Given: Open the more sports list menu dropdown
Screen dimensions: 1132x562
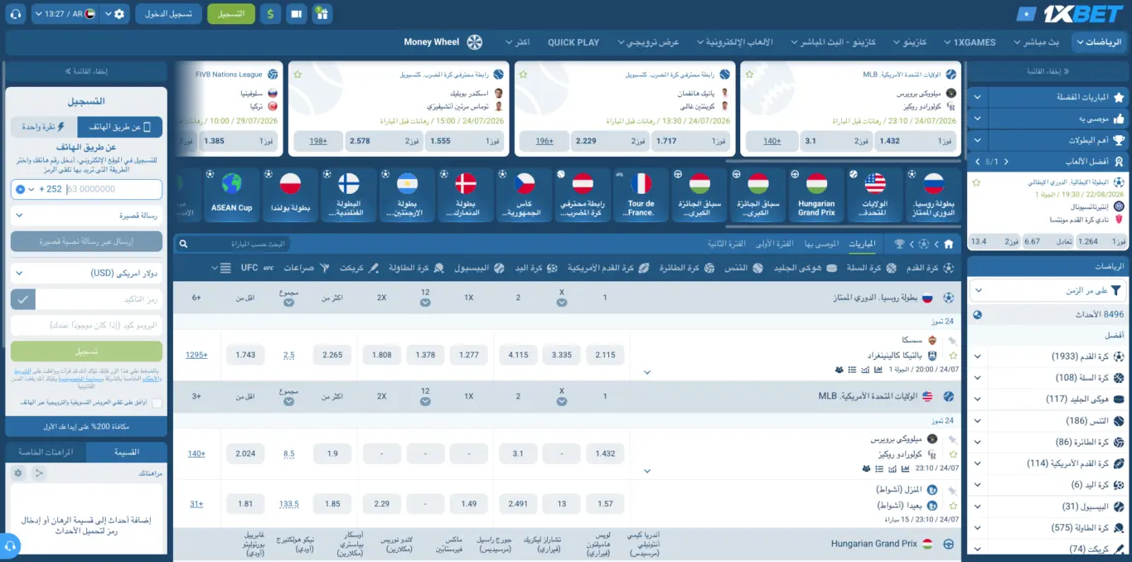Looking at the screenshot, I should (x=220, y=268).
